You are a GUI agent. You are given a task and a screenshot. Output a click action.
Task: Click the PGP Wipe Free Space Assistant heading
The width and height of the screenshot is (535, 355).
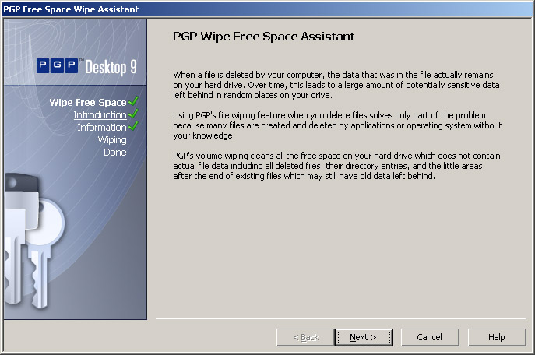click(263, 37)
